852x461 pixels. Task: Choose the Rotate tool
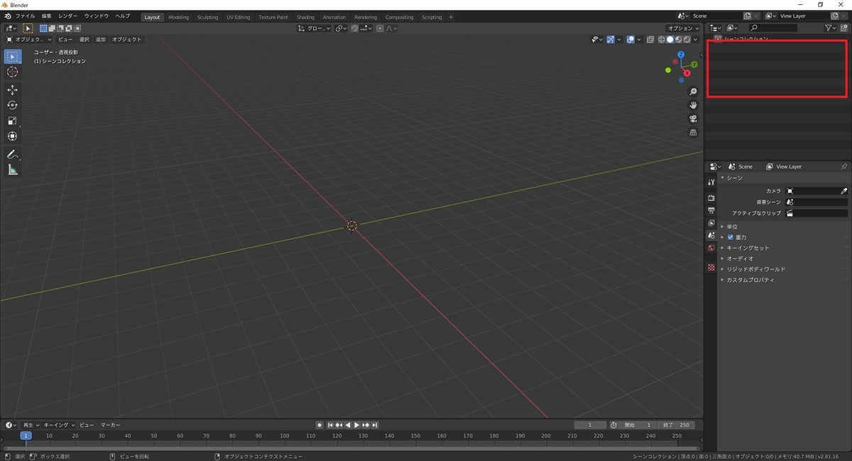tap(12, 105)
